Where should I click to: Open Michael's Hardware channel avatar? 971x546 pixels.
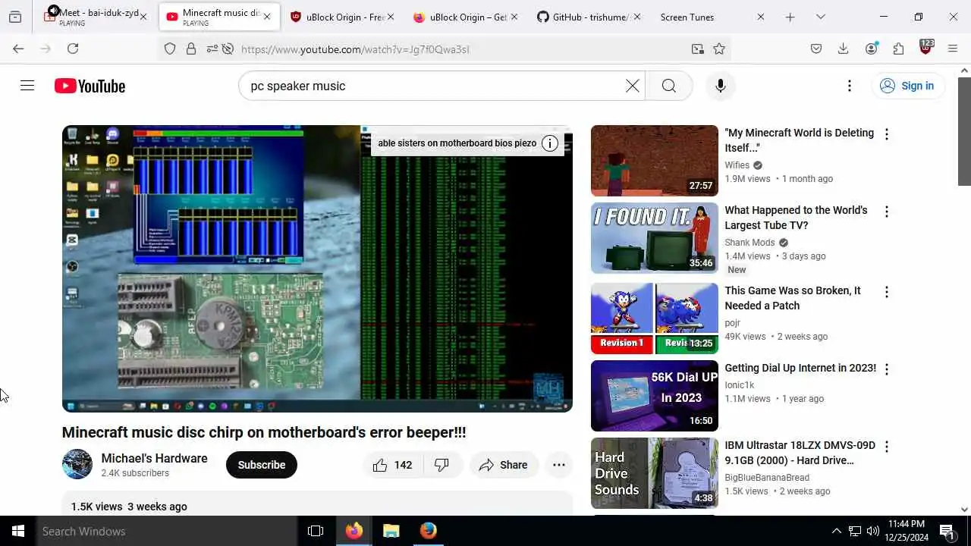tap(77, 464)
